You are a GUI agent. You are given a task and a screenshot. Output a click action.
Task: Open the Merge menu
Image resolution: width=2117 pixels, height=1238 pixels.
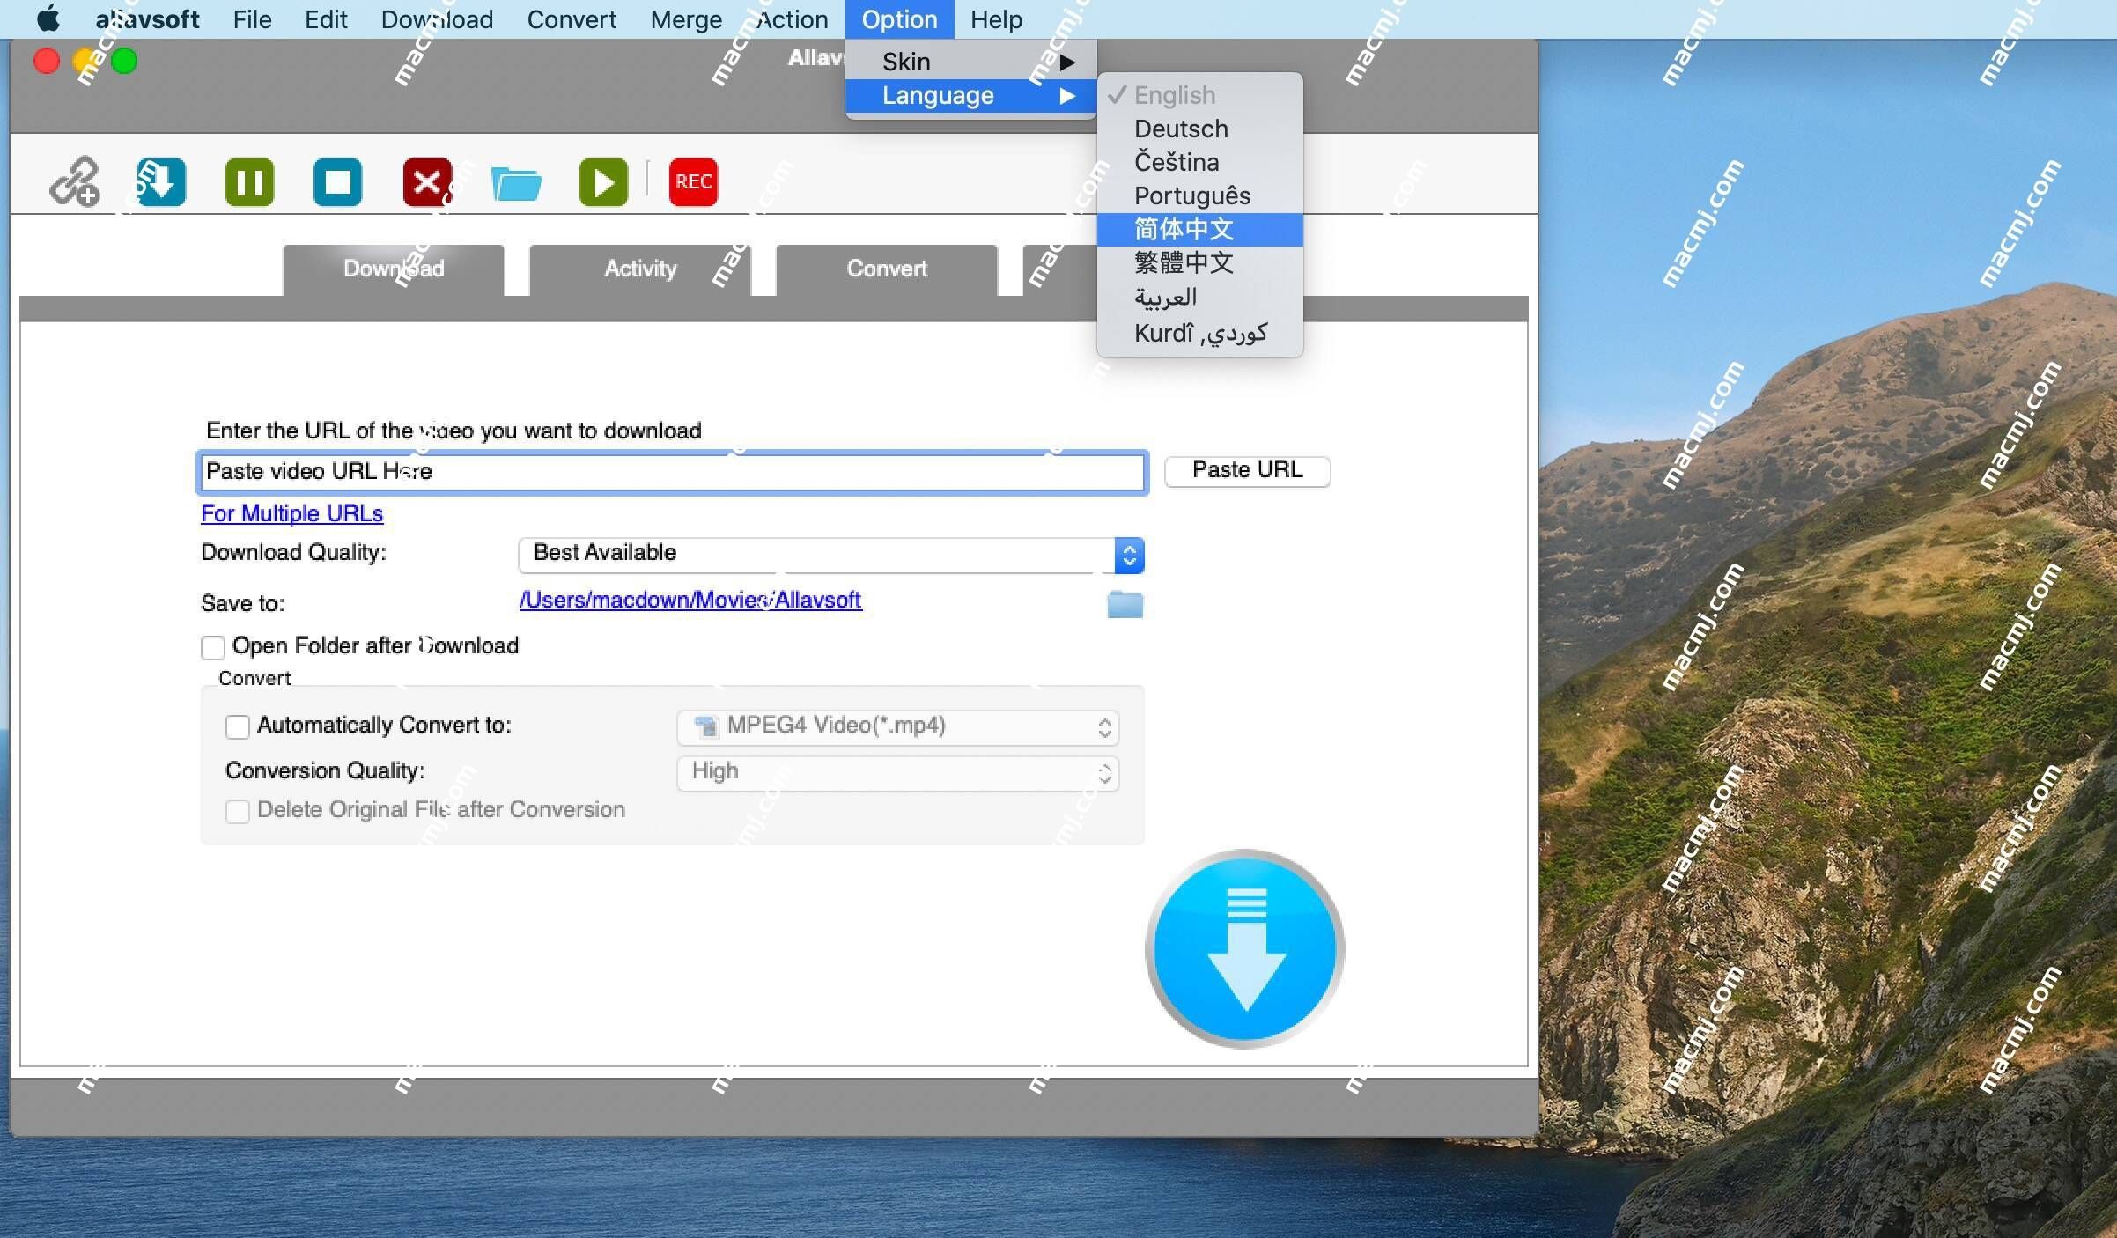click(686, 18)
